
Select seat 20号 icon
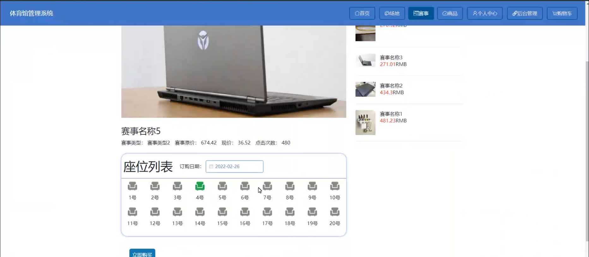pyautogui.click(x=335, y=212)
